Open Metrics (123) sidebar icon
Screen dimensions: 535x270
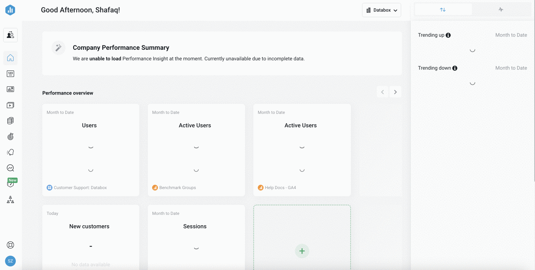click(x=10, y=74)
